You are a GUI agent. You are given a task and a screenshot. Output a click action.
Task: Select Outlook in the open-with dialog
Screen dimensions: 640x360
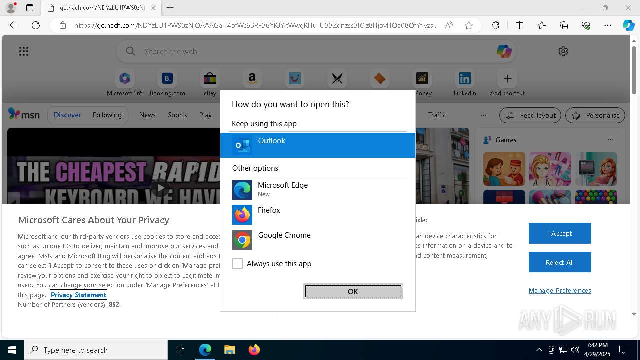[318, 145]
